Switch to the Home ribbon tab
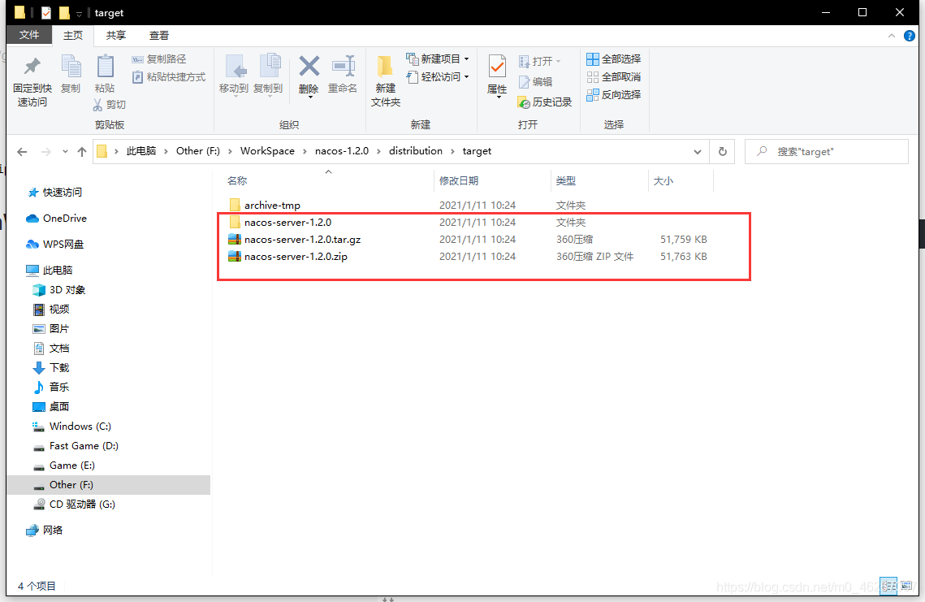Viewport: 925px width, 602px height. click(73, 36)
